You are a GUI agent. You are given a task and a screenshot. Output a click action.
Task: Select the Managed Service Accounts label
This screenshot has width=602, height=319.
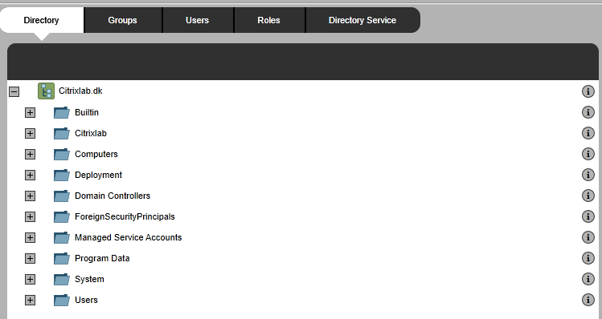[129, 237]
